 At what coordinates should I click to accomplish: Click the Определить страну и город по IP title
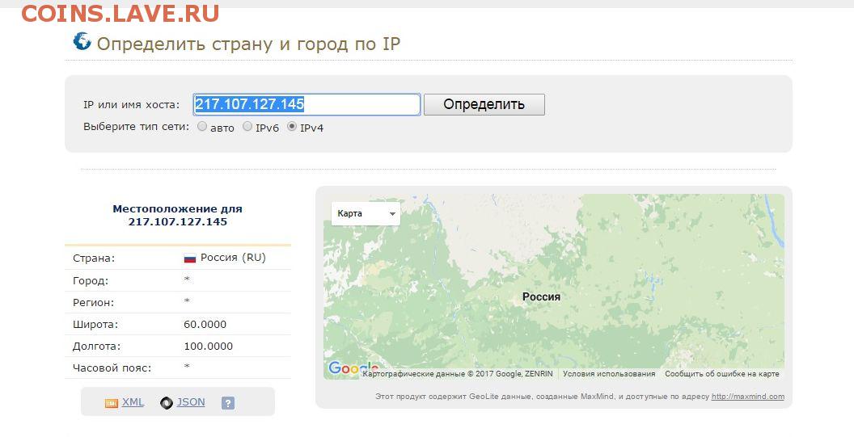click(x=248, y=44)
